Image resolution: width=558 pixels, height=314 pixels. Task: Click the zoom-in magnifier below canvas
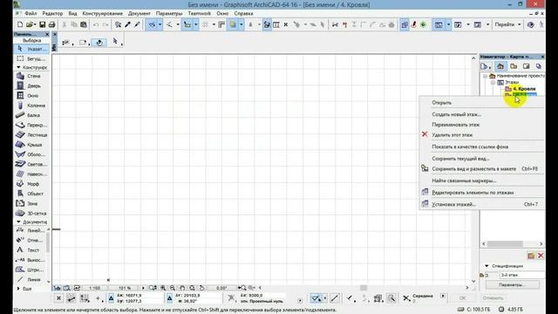click(163, 288)
